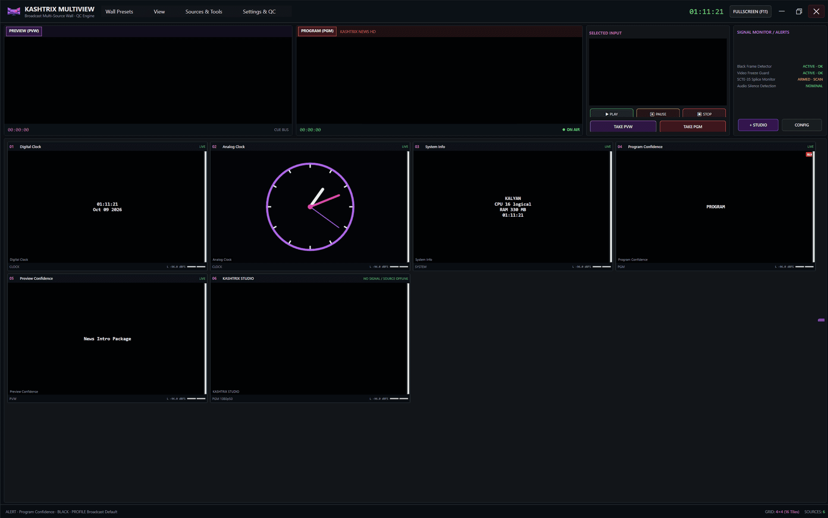
Task: Click the red BLK badge on Program Confidence
Action: pyautogui.click(x=809, y=154)
